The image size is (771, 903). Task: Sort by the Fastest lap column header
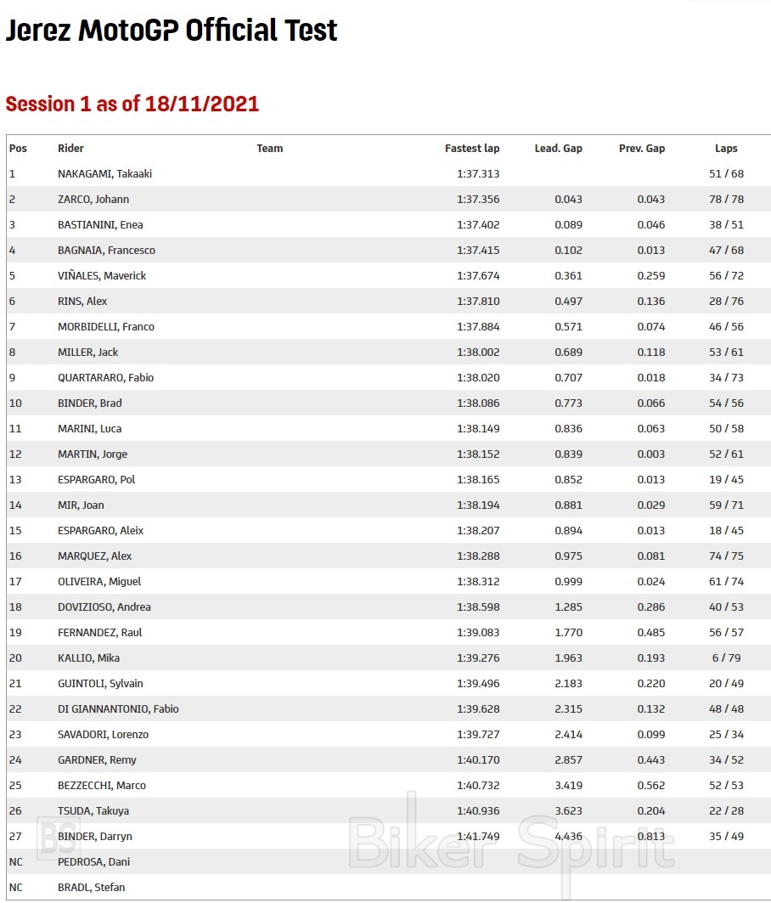click(472, 148)
